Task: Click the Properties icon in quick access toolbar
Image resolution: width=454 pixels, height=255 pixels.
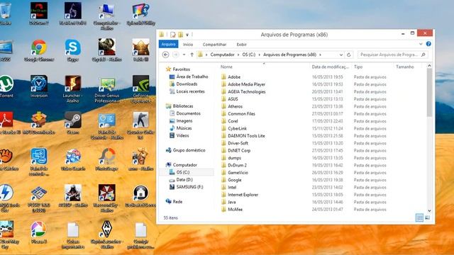Action: pyautogui.click(x=173, y=35)
